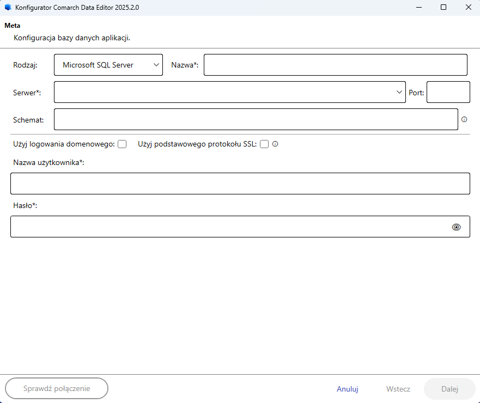480x403 pixels.
Task: Click inside the Hasło password field
Action: [x=229, y=227]
